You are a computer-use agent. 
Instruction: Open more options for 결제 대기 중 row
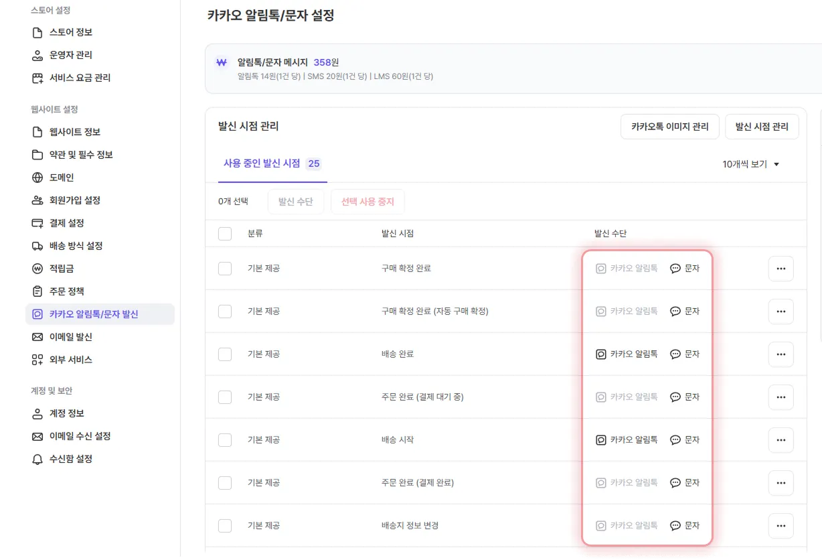pyautogui.click(x=780, y=397)
